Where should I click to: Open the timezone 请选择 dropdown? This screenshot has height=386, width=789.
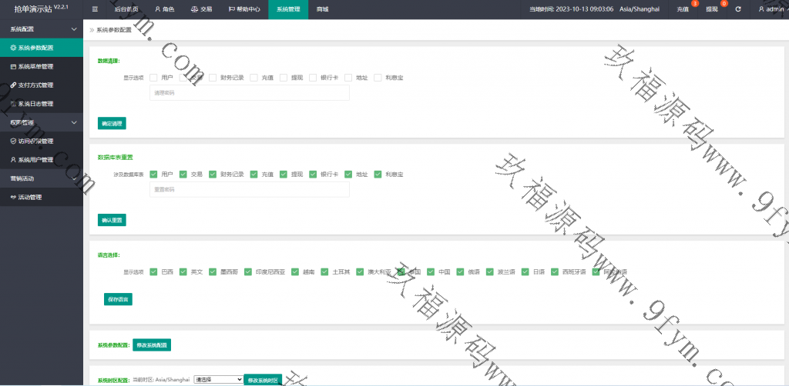click(x=218, y=379)
